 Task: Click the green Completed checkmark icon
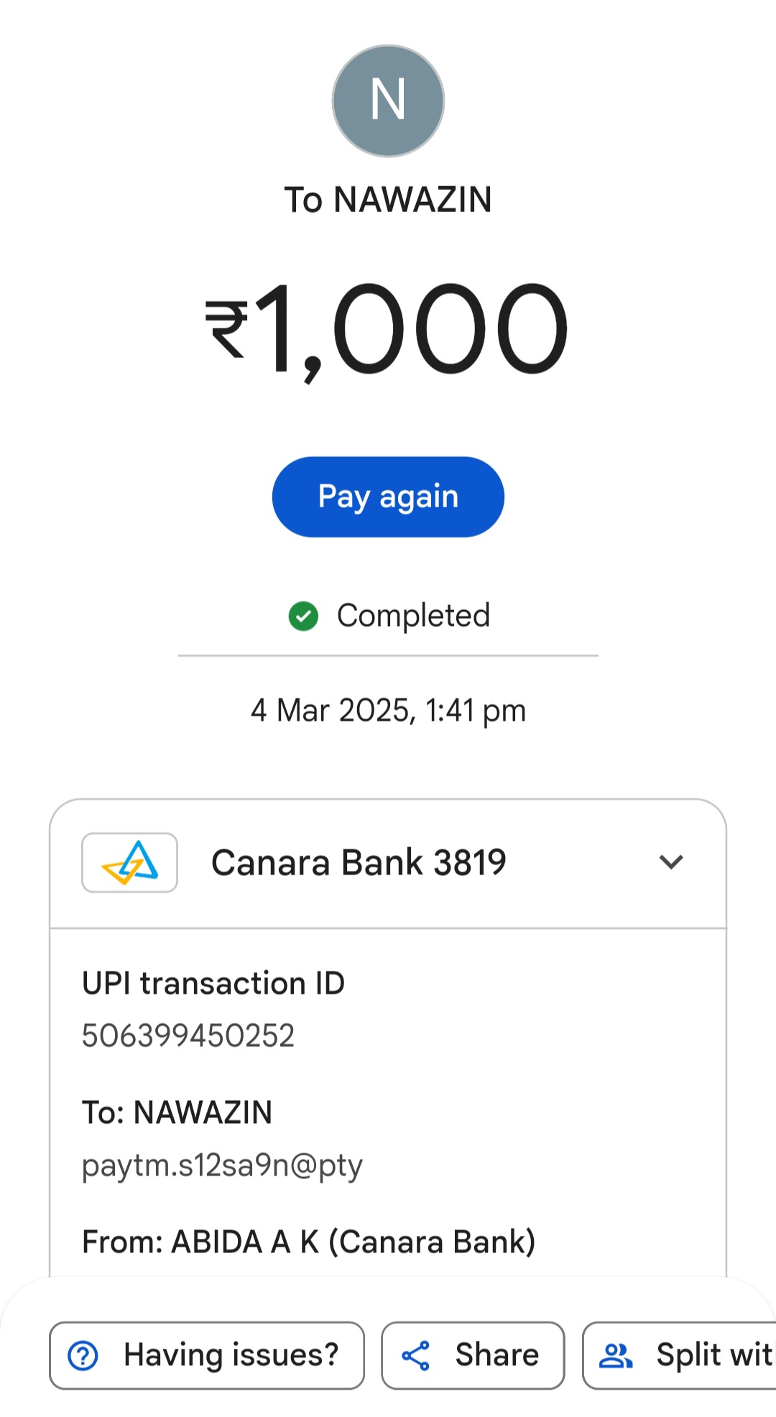[x=303, y=616]
